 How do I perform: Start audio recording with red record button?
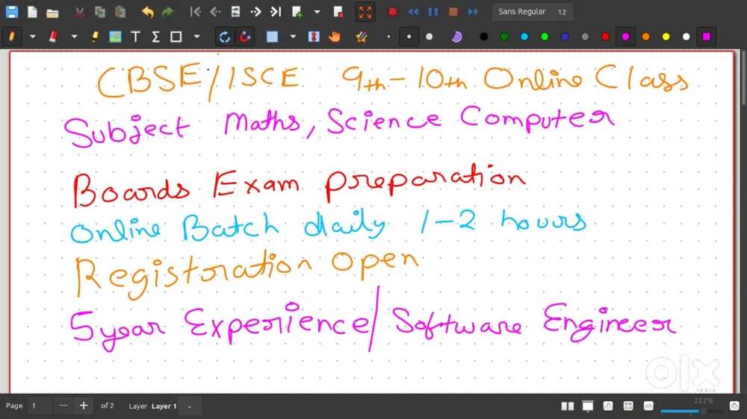click(392, 12)
